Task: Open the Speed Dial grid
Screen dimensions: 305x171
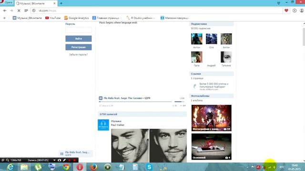Action: [x=26, y=10]
